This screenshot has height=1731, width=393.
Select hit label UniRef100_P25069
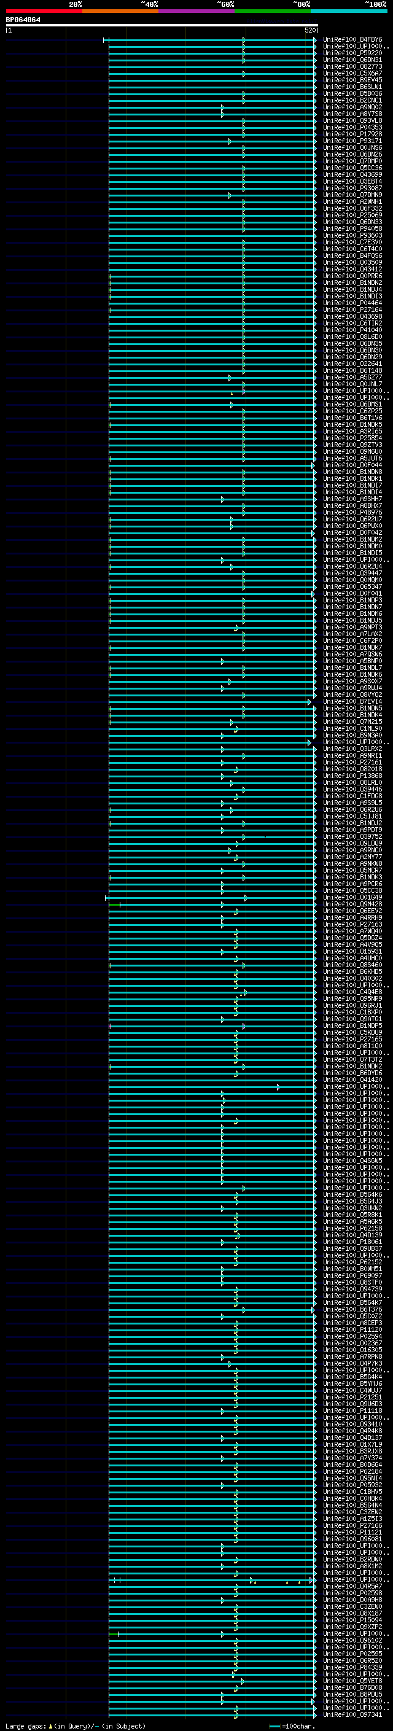pos(352,215)
